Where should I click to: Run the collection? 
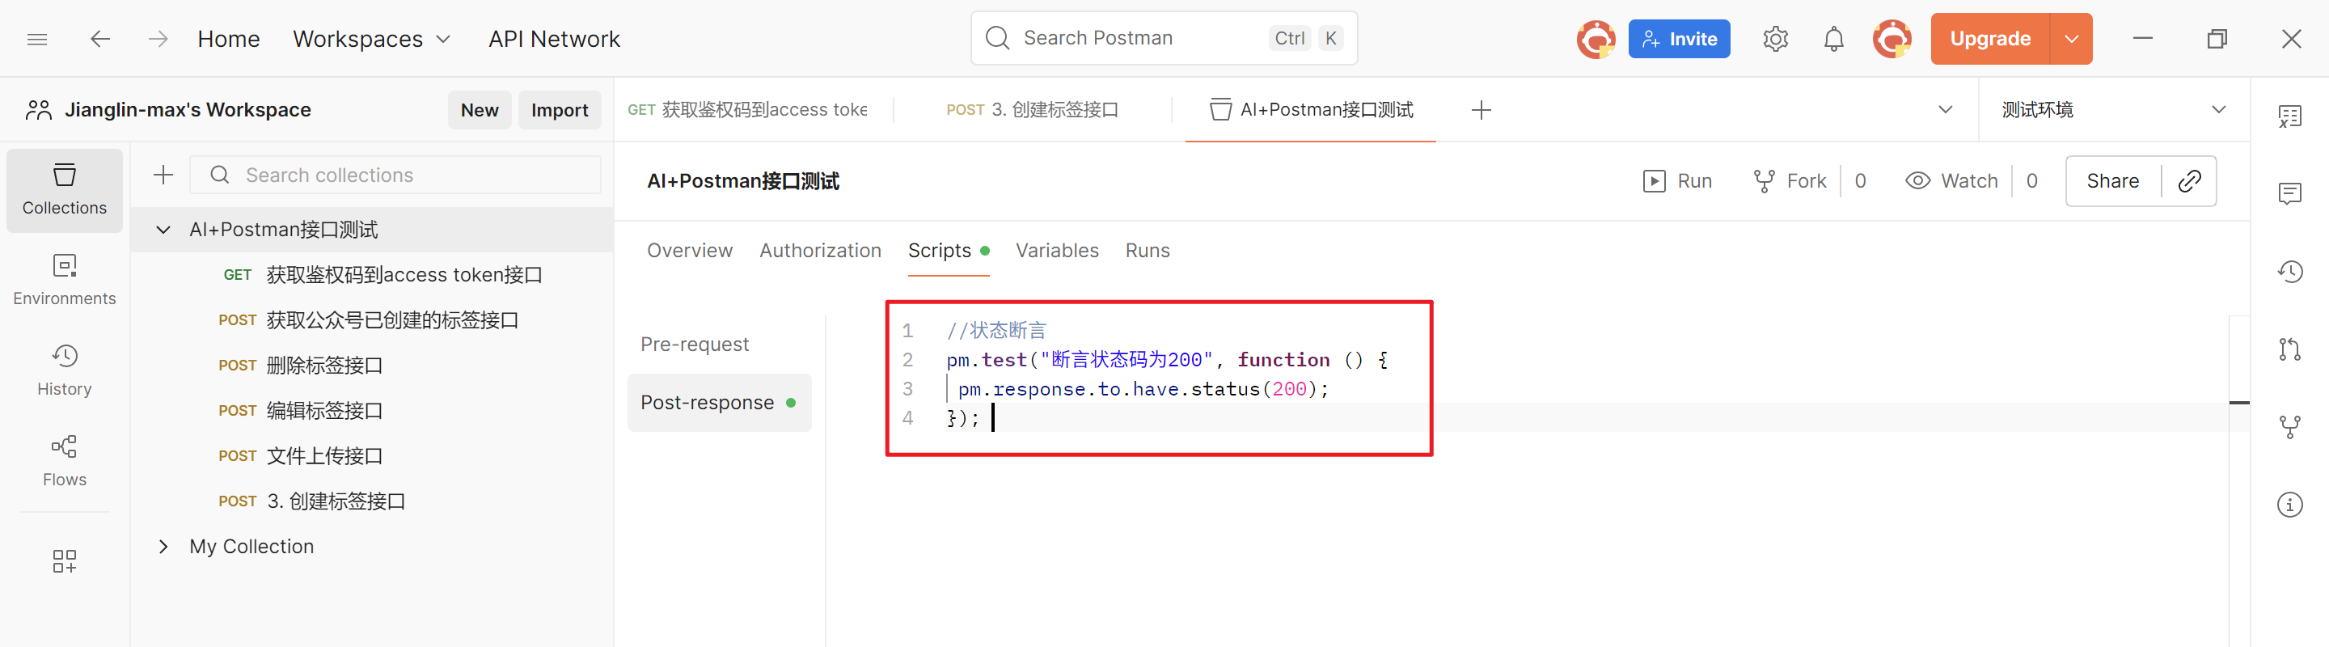[x=1677, y=180]
